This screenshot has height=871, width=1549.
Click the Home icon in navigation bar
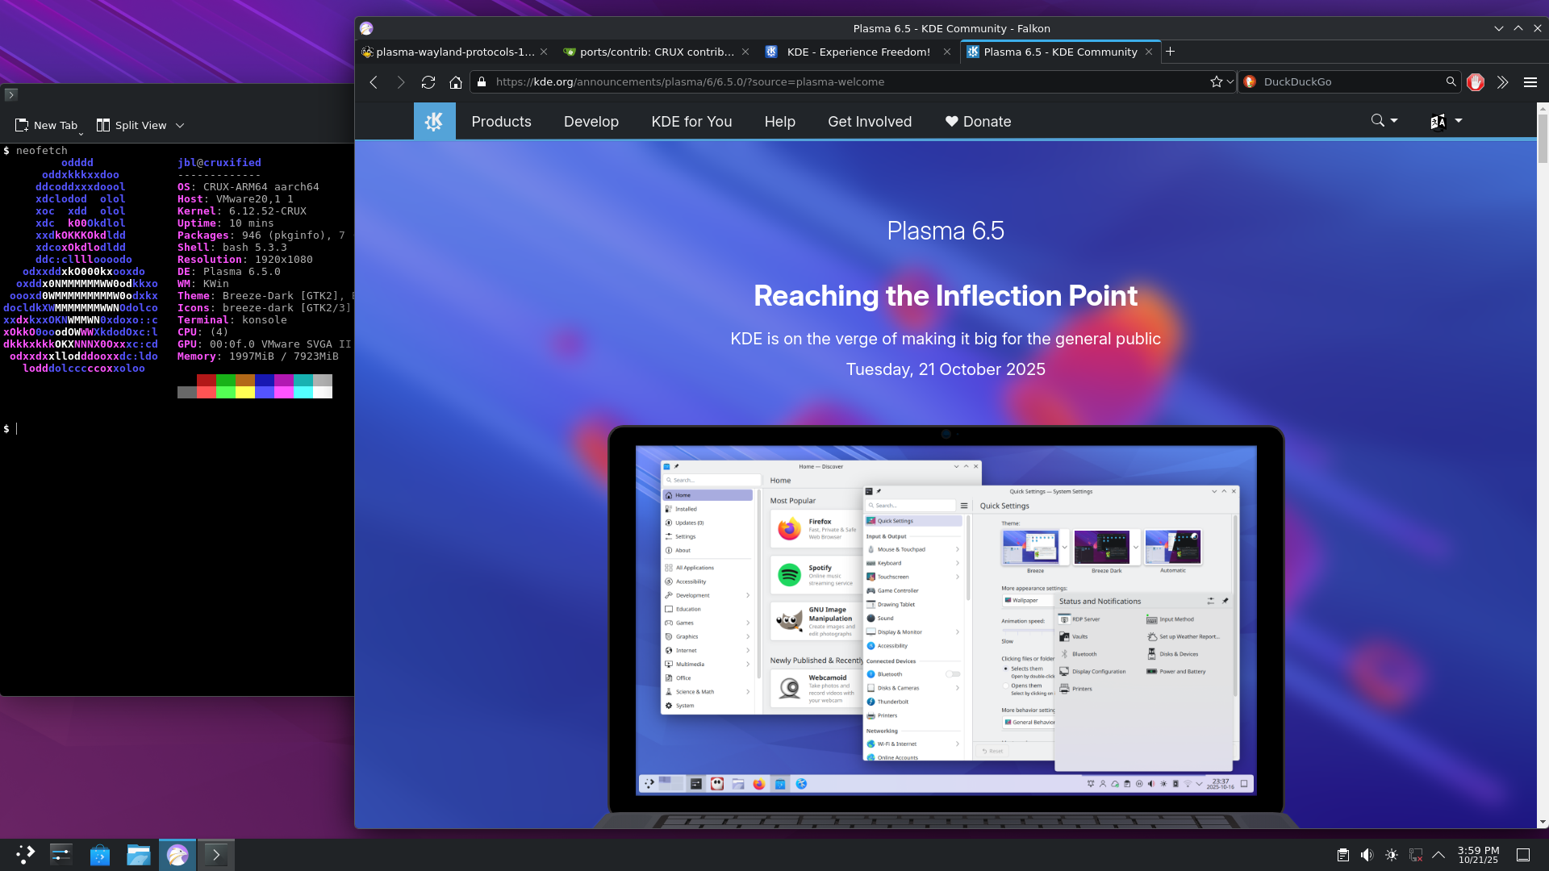coord(456,82)
